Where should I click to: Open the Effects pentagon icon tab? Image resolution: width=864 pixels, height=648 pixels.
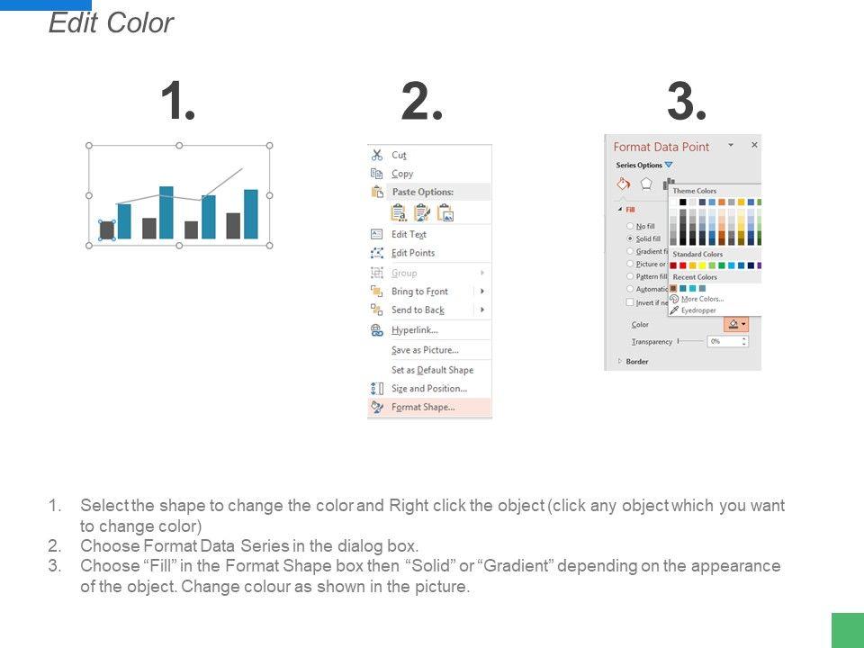click(646, 184)
